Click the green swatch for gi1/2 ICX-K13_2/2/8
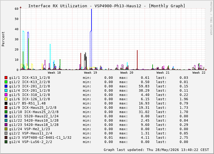This screenshot has height=154, width=214. (6, 82)
